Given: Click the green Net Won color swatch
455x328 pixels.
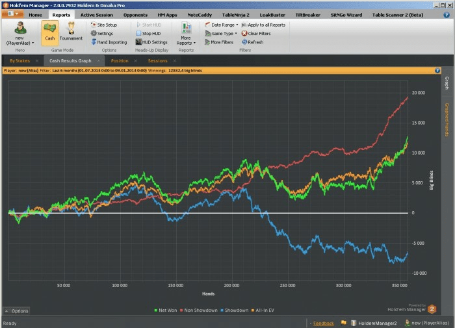Looking at the screenshot, I should (x=156, y=310).
